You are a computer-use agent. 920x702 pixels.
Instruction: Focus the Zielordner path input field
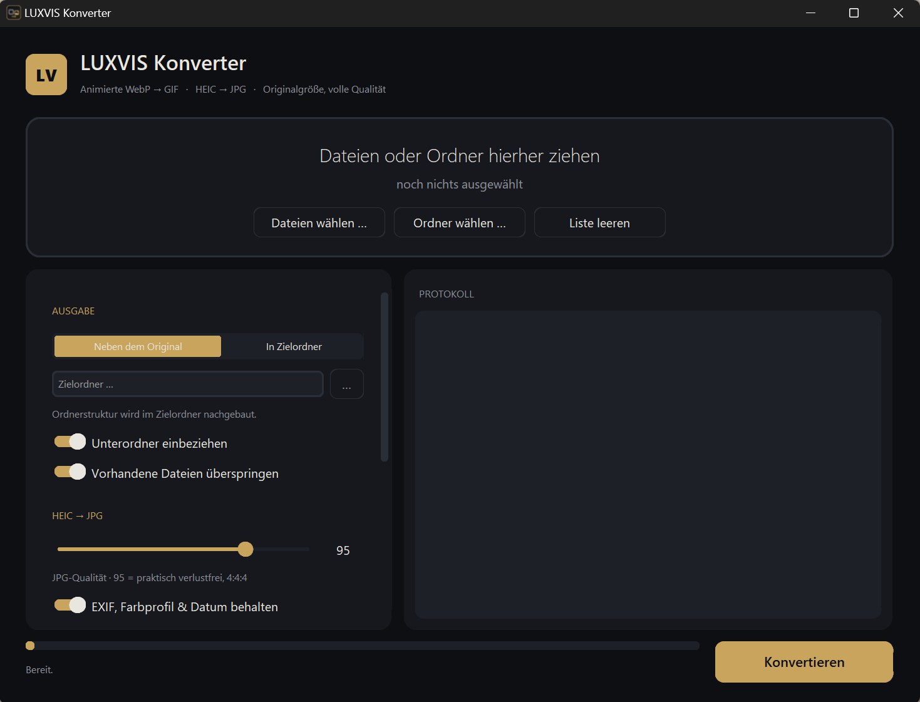188,384
